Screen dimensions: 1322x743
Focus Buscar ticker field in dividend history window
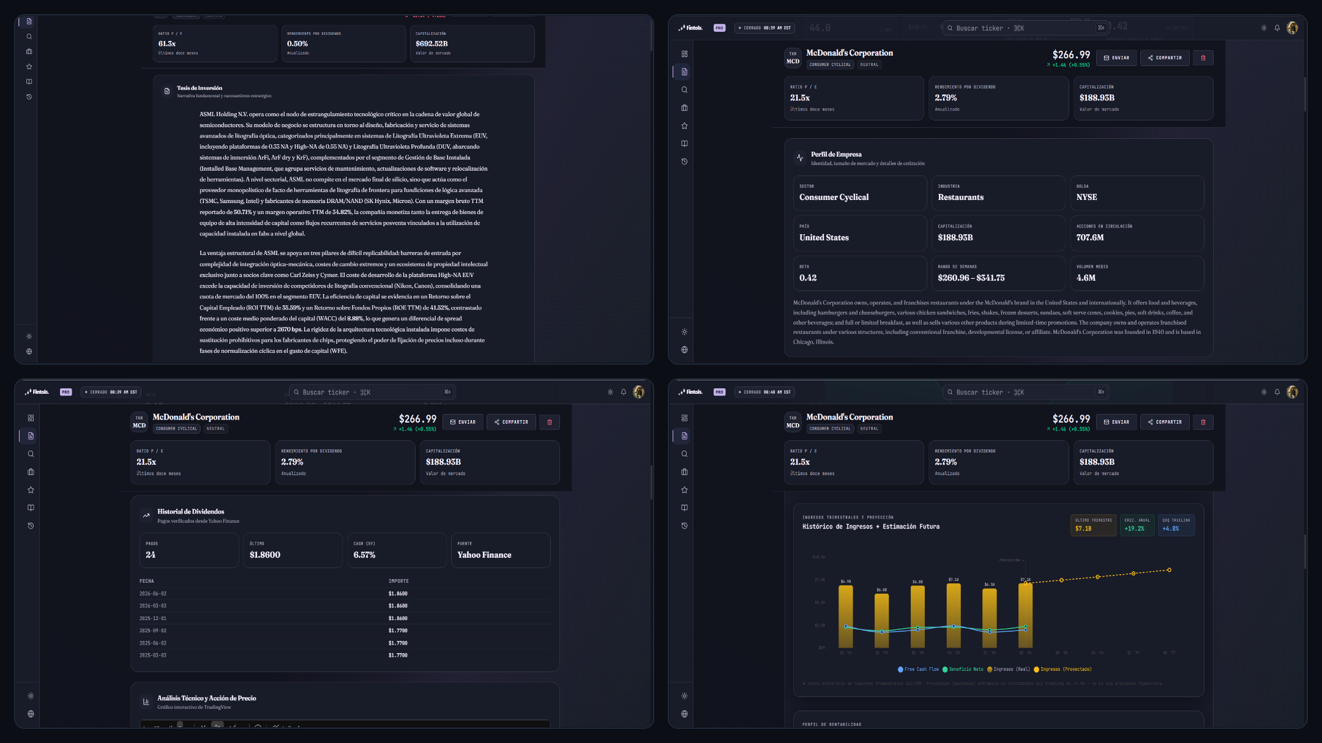click(x=372, y=393)
